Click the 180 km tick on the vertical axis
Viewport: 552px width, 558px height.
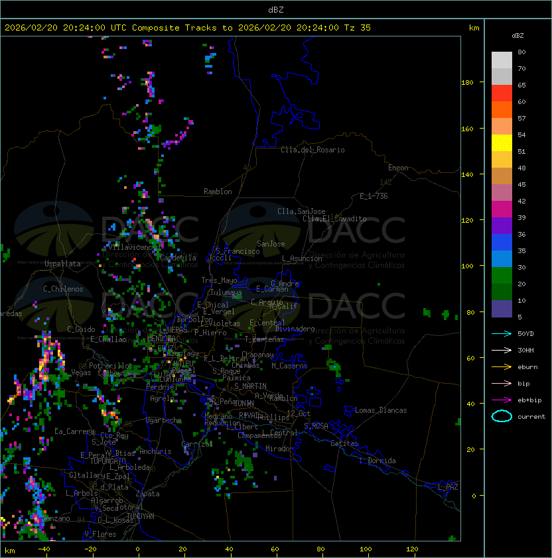coord(467,83)
